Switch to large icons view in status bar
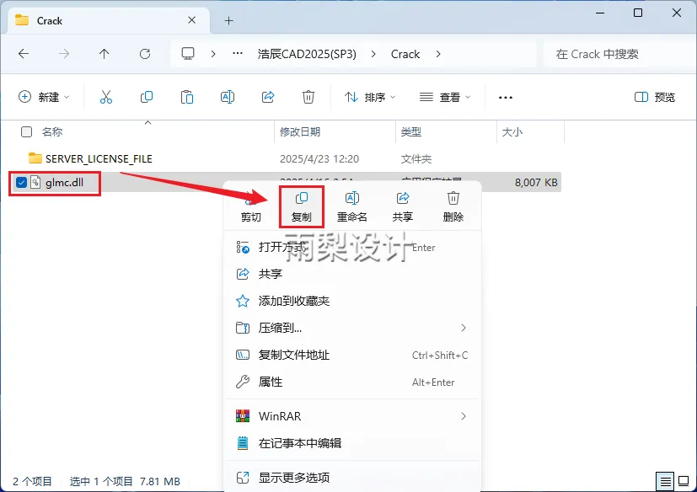This screenshot has width=697, height=492. (x=684, y=481)
